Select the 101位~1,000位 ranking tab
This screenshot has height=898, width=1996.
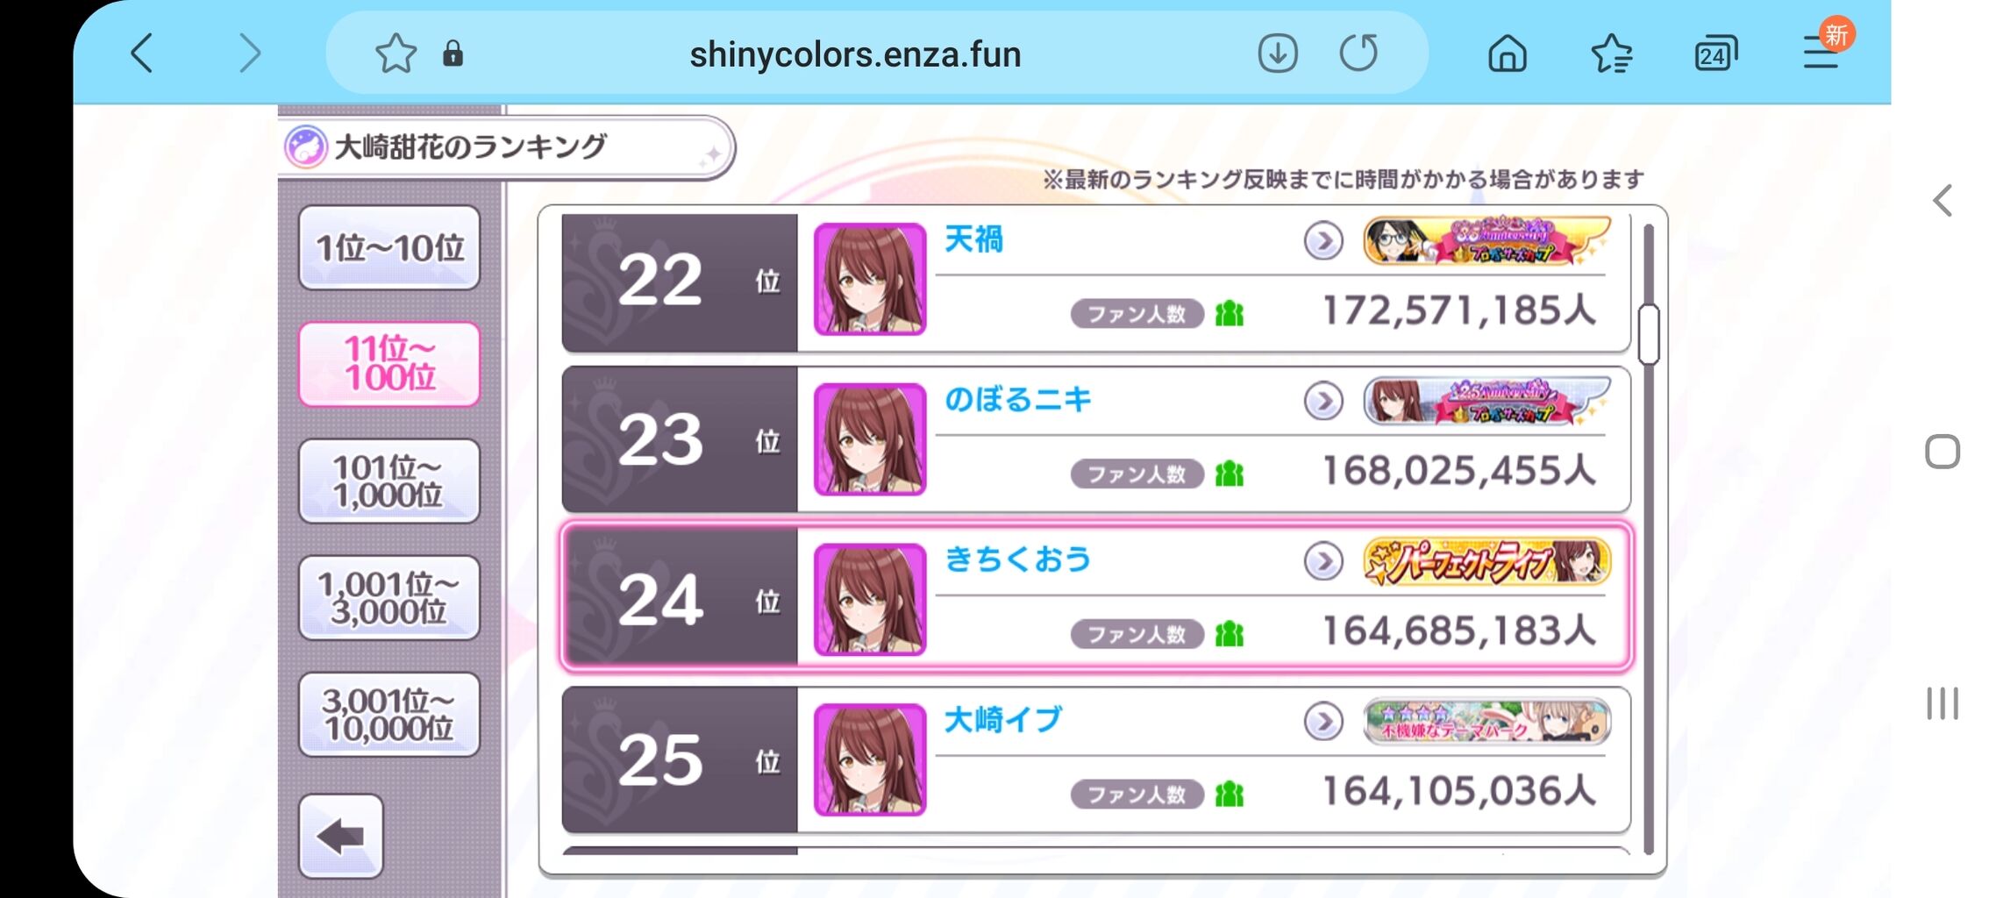[x=389, y=481]
